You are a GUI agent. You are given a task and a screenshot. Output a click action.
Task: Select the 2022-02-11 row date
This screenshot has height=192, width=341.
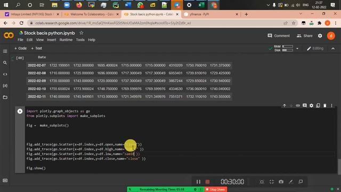coord(37,97)
